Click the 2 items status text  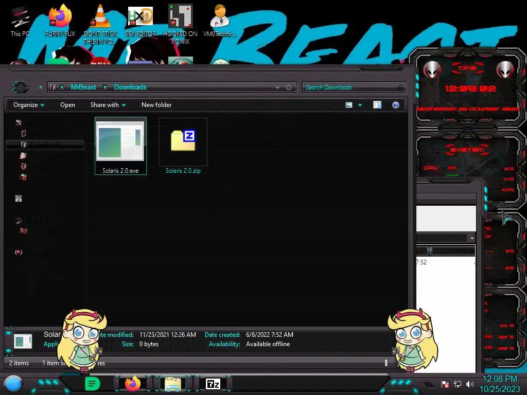tap(19, 363)
